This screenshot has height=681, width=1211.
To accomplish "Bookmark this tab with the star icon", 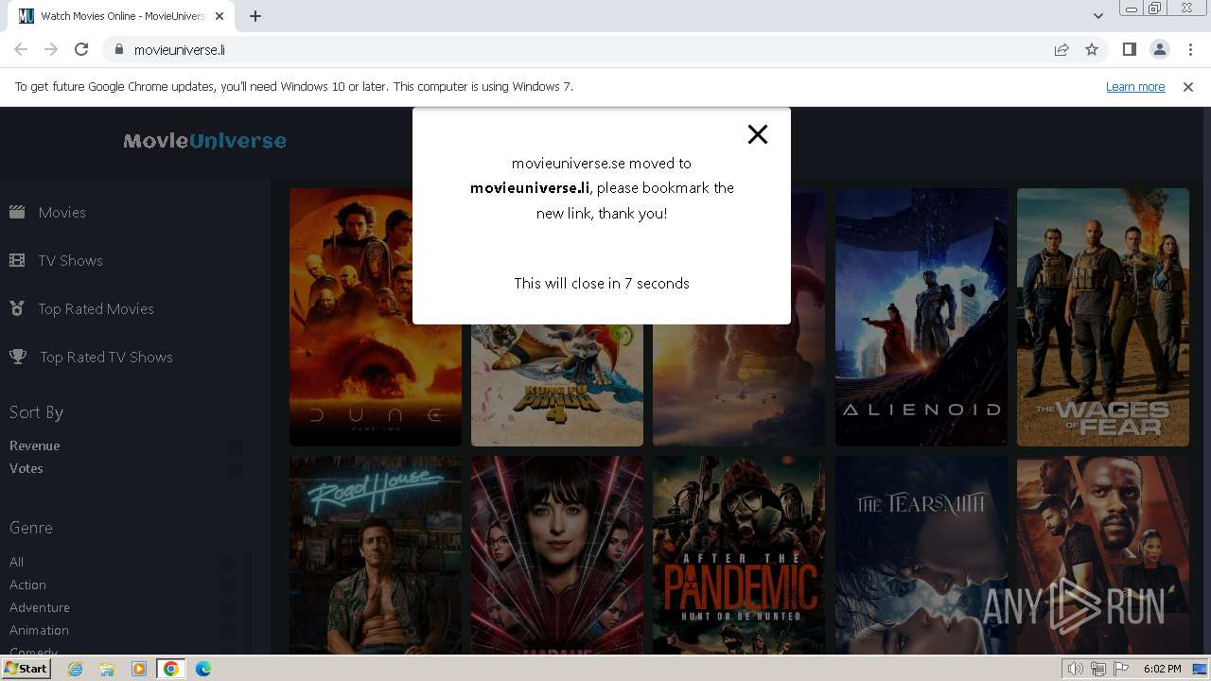I will (x=1092, y=50).
